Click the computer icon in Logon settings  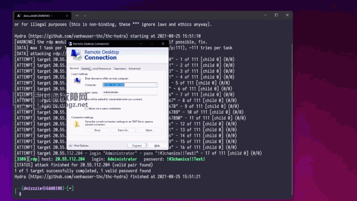coord(77,81)
